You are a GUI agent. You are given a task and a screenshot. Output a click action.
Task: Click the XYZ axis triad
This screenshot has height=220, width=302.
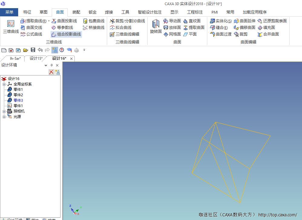pos(75,210)
